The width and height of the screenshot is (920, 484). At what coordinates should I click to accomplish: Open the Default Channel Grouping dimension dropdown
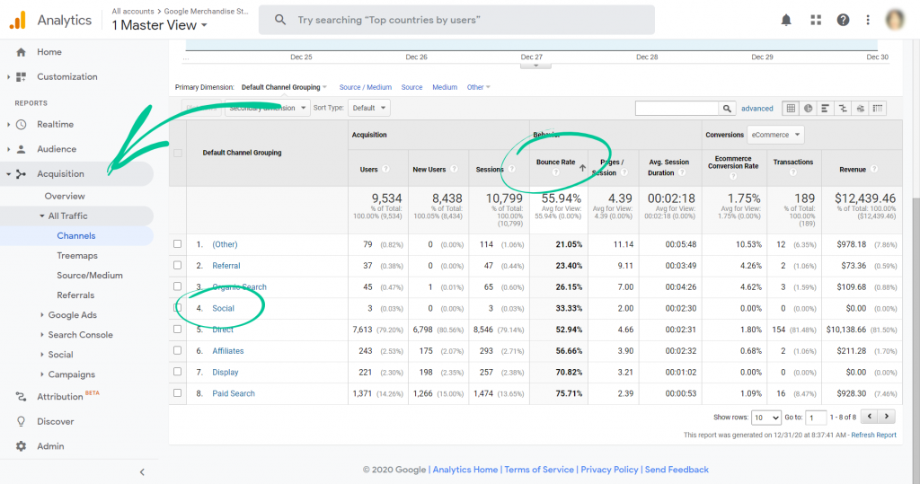(285, 87)
